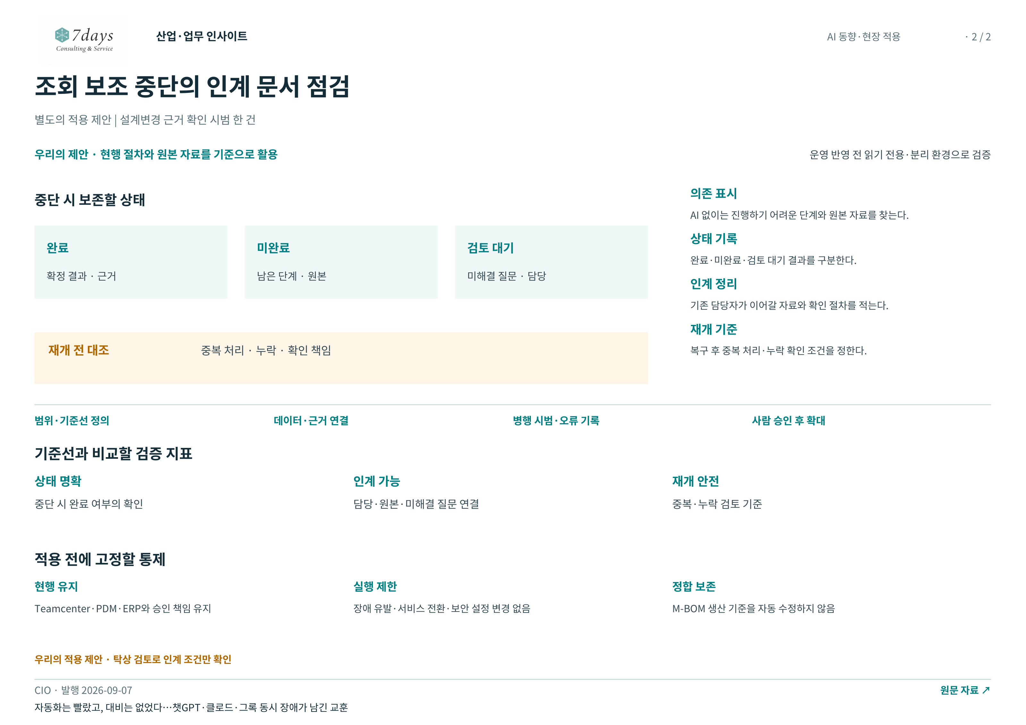Screen dimensions: 1026x725
Task: Click the step label 데이터·근거 연결
Action: click(x=311, y=421)
